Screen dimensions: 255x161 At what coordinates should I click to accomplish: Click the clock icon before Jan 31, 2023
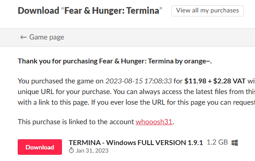pos(71,150)
